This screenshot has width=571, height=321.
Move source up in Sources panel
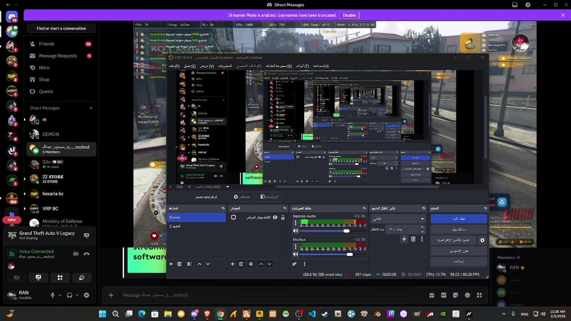pos(261,264)
